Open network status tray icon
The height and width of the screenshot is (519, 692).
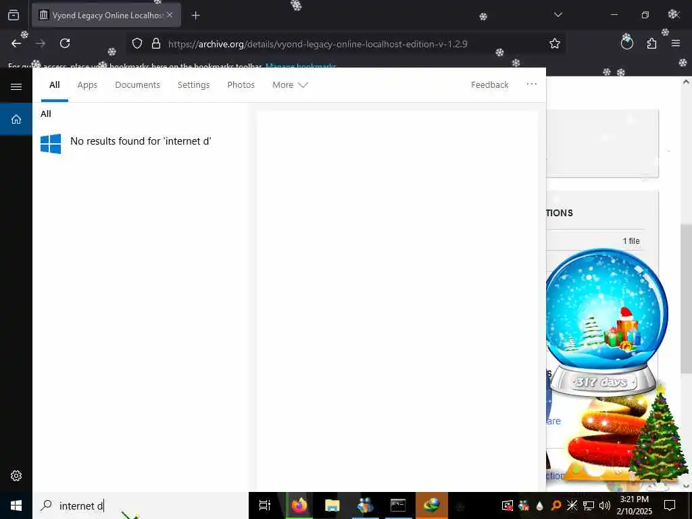coord(589,505)
